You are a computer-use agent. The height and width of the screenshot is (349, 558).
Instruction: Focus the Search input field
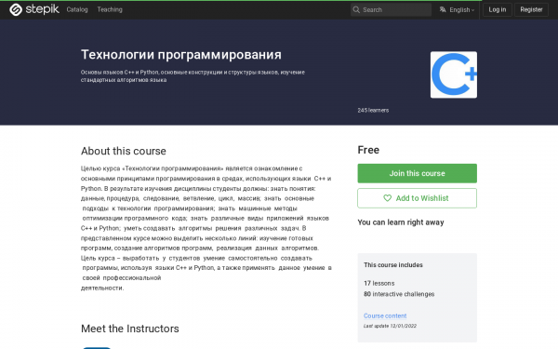391,9
